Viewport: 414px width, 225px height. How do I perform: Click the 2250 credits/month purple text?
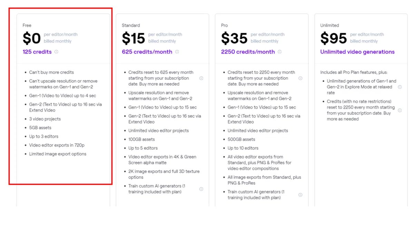[248, 52]
